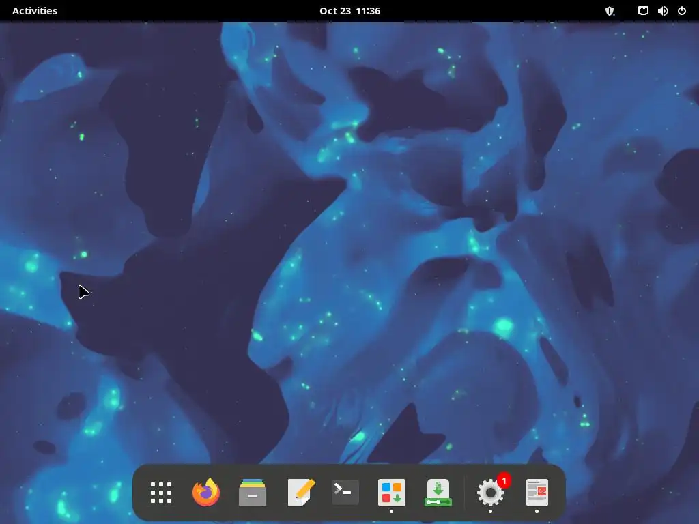
Task: Open the software store dock icon
Action: click(x=391, y=493)
